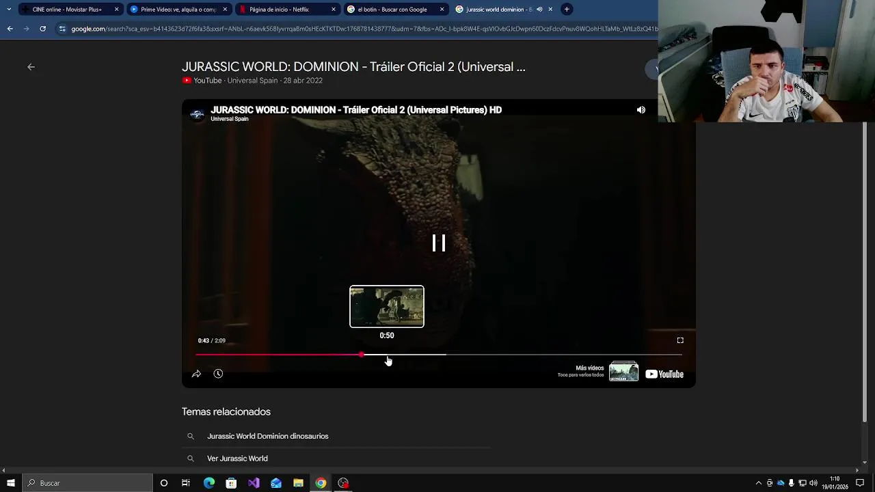Click the Watch later clock icon
875x492 pixels.
(218, 374)
